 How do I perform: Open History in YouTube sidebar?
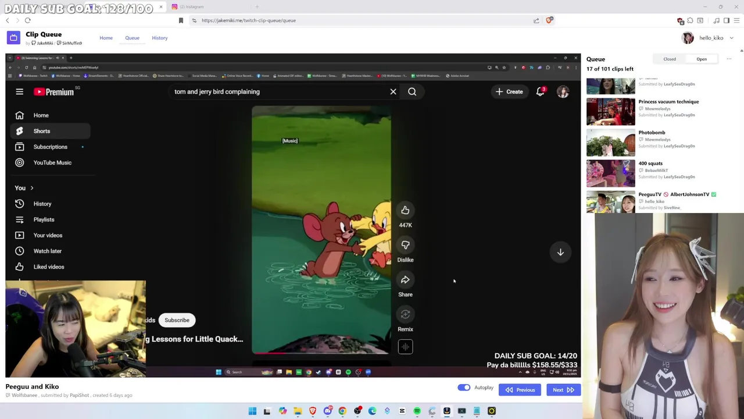click(x=50, y=204)
